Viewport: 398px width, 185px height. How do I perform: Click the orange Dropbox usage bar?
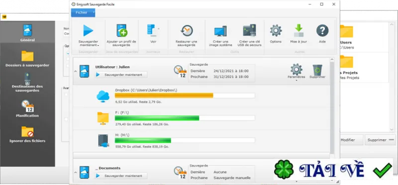[164, 95]
